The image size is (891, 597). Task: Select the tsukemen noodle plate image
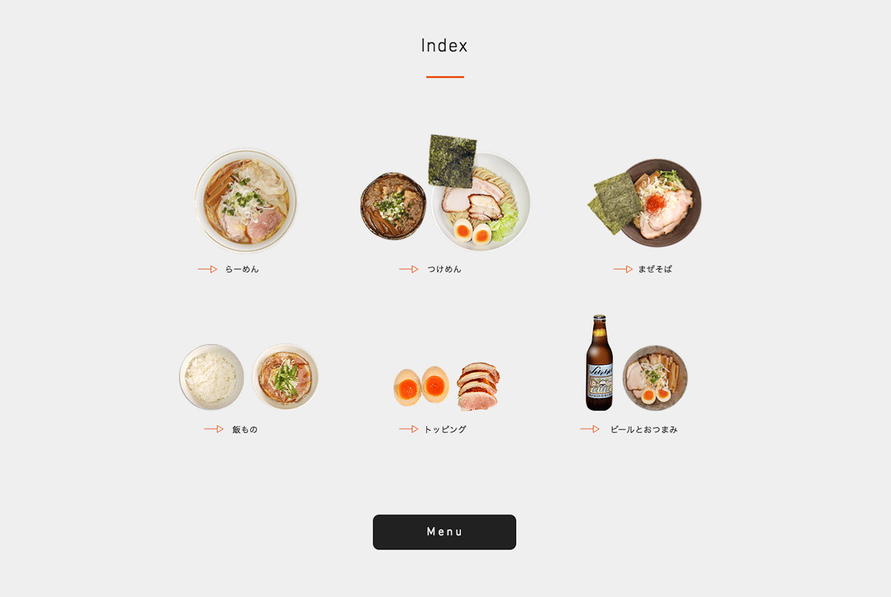click(481, 202)
